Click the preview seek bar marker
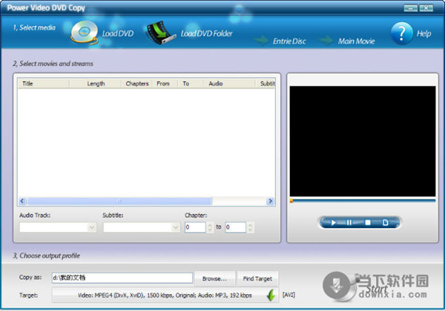Screen dimensions: 445x311 pyautogui.click(x=291, y=201)
